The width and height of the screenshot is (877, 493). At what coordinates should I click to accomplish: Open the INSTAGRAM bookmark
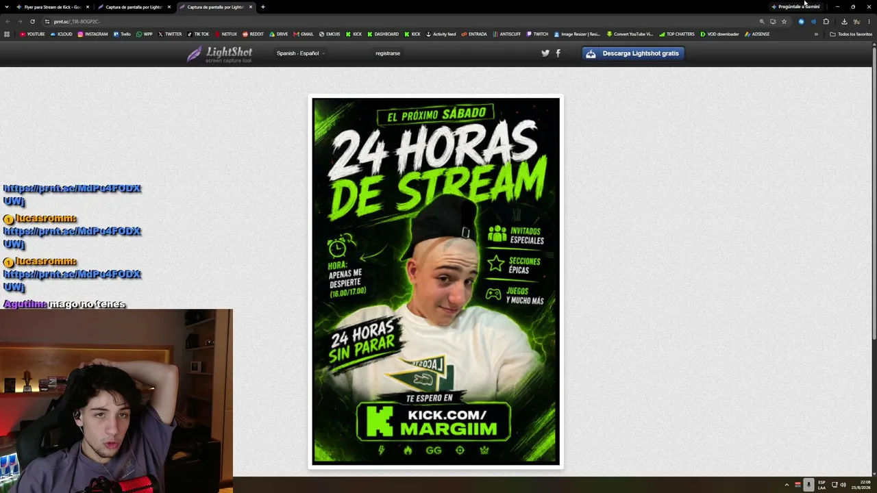[92, 34]
